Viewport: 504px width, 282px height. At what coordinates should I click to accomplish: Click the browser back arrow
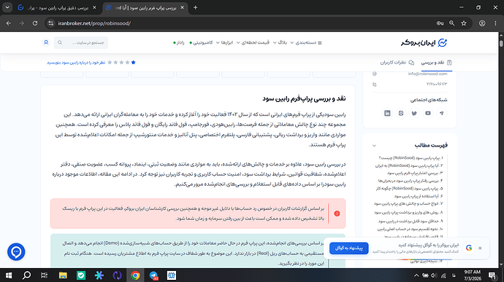8,23
